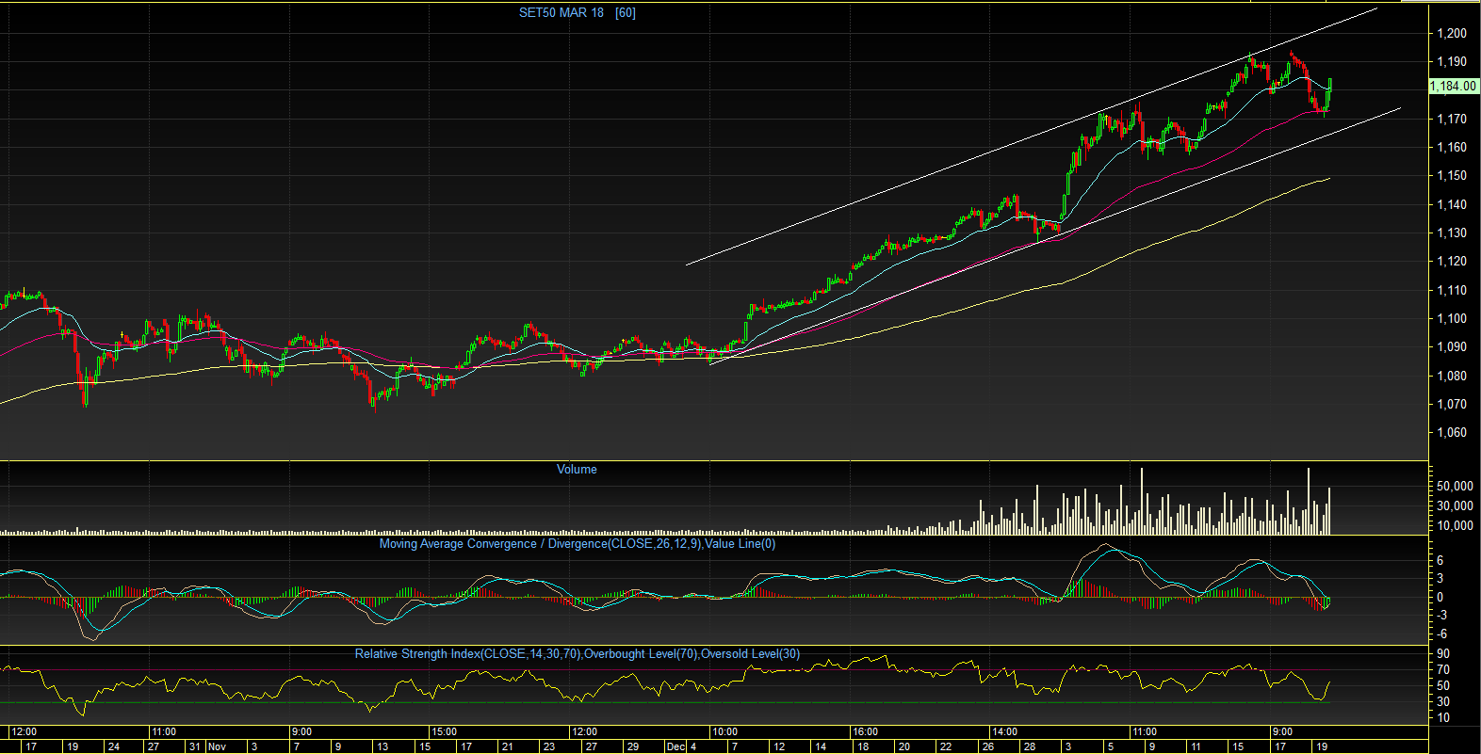Click the 1,070 price axis label
Image resolution: width=1481 pixels, height=754 pixels.
click(x=1452, y=404)
